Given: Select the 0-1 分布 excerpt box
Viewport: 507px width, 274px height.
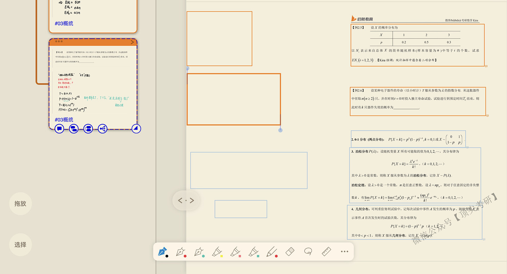Looking at the screenshot, I should [x=408, y=139].
